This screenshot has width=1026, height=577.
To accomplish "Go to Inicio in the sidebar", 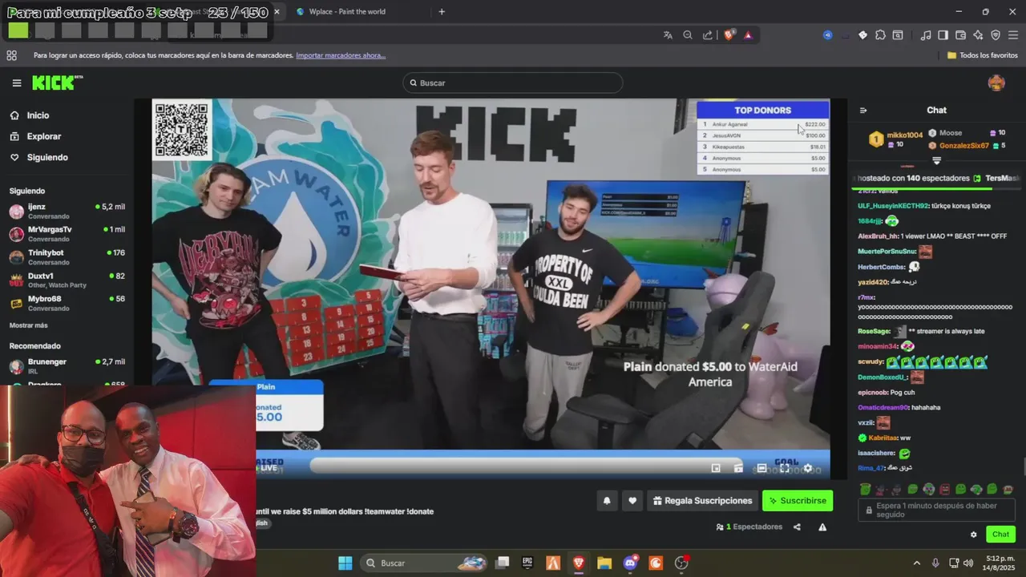I will (x=30, y=115).
